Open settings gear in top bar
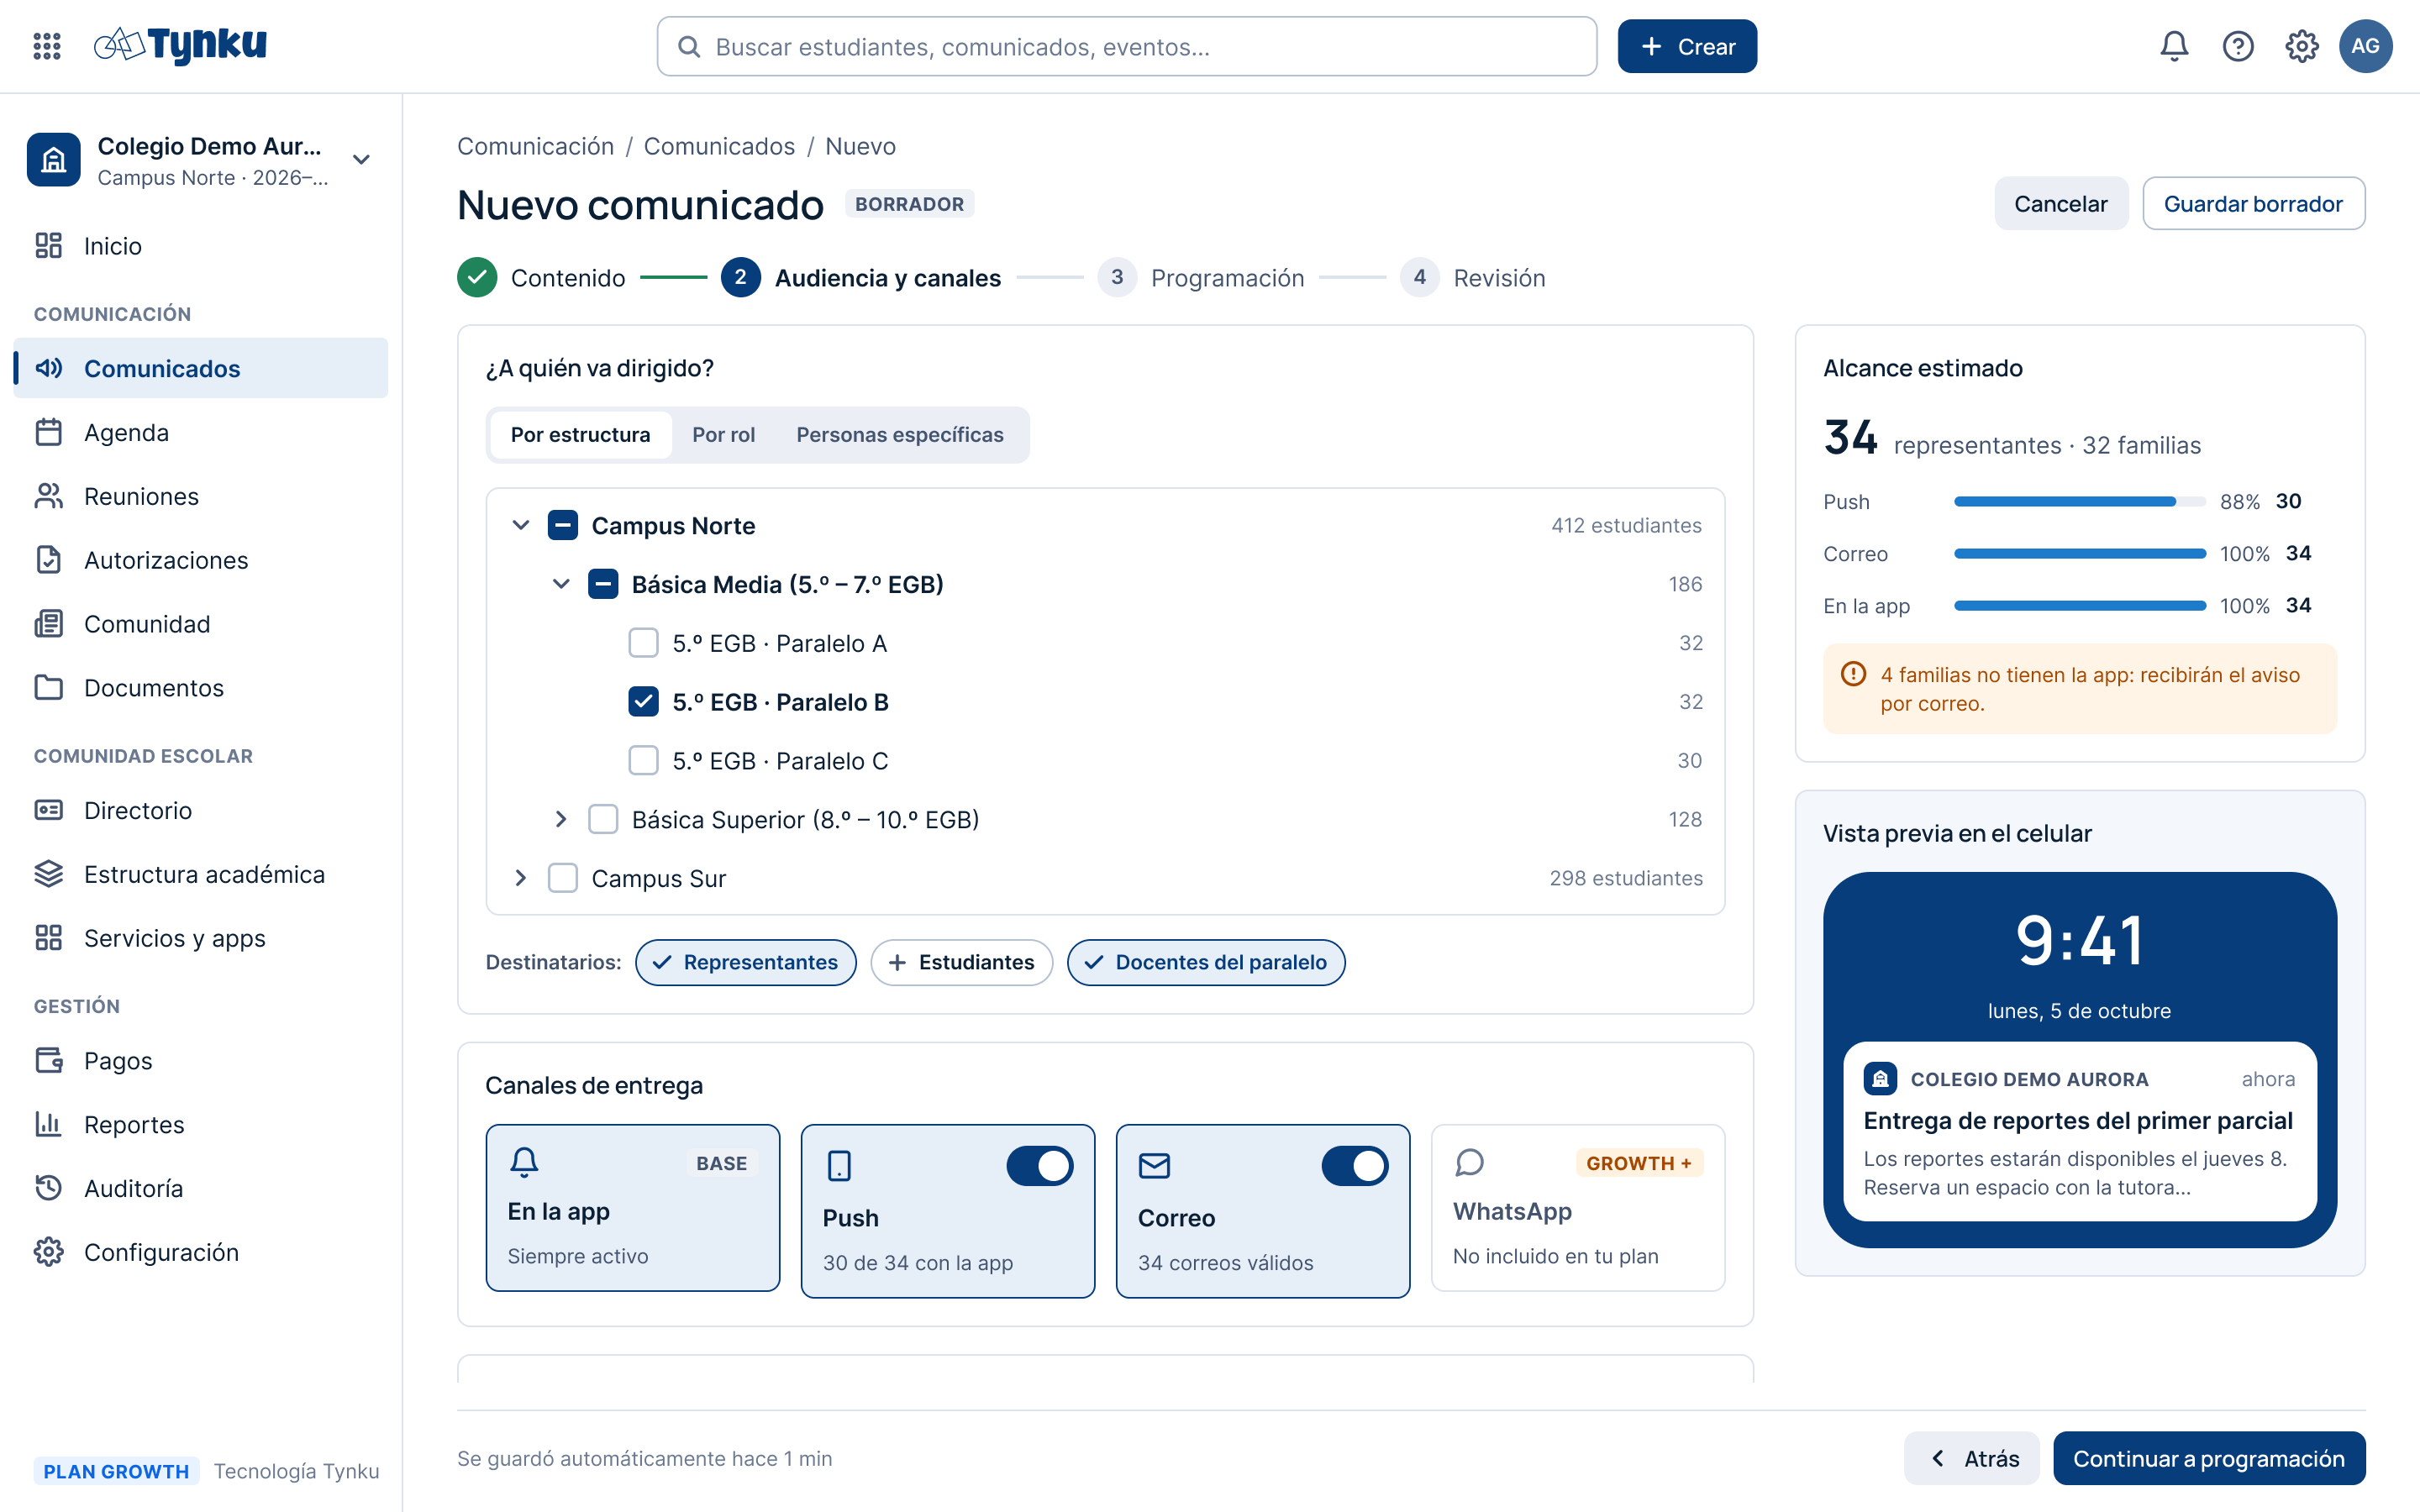2420x1512 pixels. [x=2302, y=46]
